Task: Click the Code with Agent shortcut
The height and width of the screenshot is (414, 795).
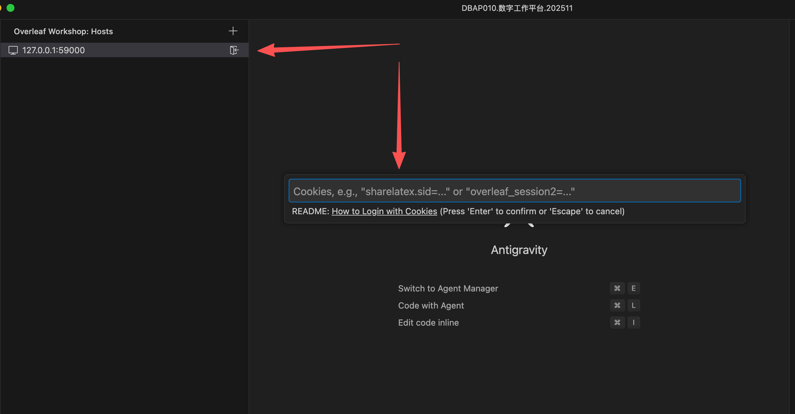Action: tap(431, 306)
